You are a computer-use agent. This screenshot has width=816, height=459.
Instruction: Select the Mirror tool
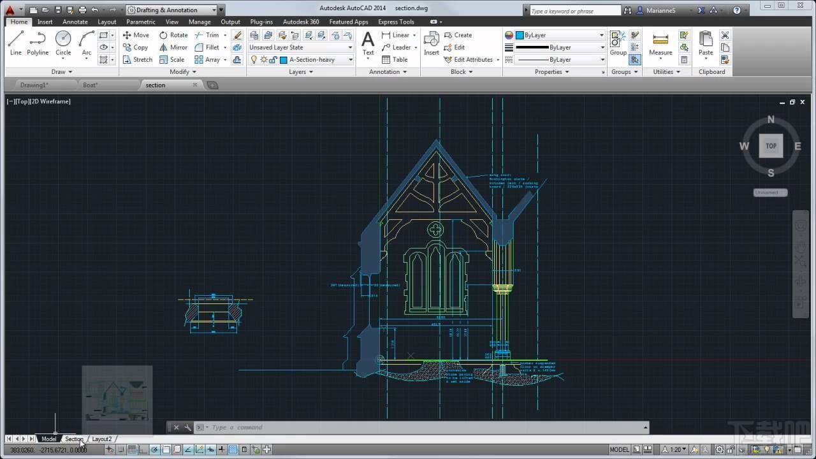(x=173, y=47)
